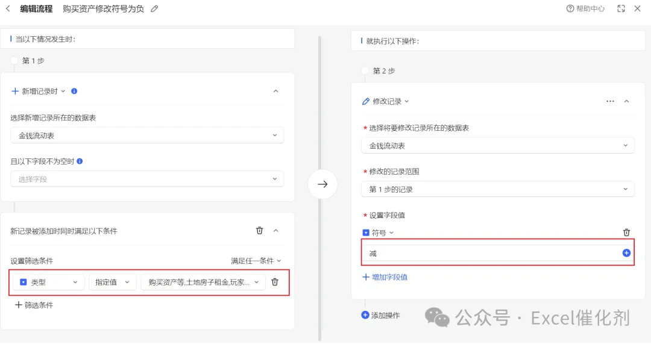Collapse the 新记录被添加时 conditions card
This screenshot has height=344, width=651.
(275, 231)
